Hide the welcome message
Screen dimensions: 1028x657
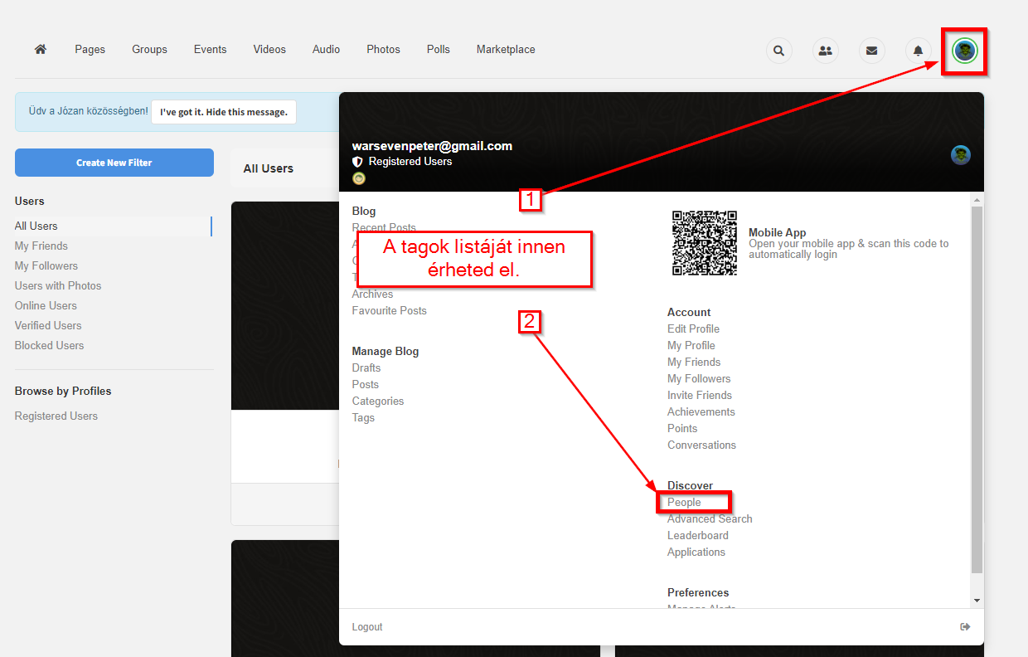(223, 112)
